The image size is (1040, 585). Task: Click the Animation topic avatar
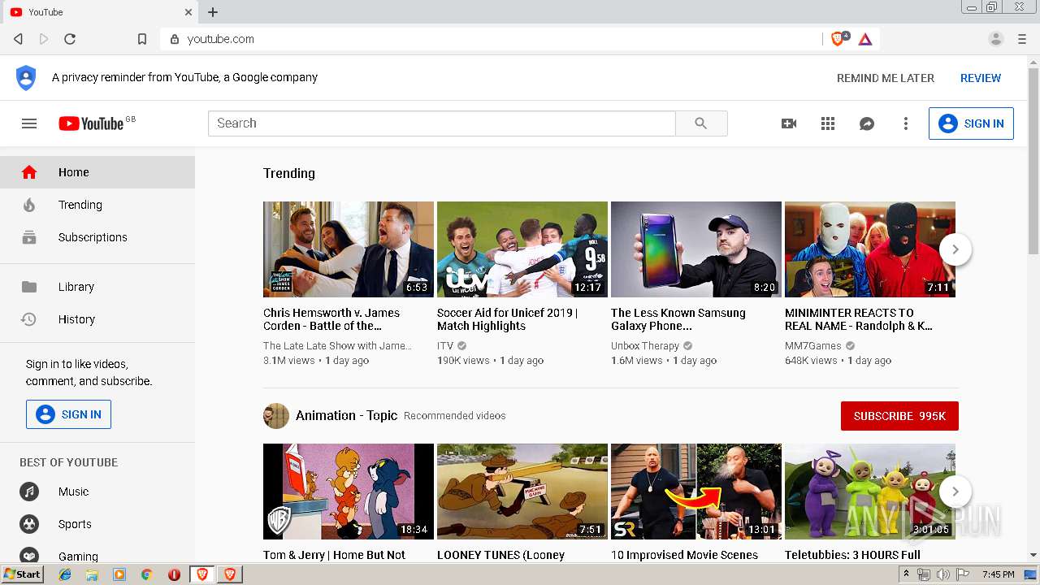point(276,416)
